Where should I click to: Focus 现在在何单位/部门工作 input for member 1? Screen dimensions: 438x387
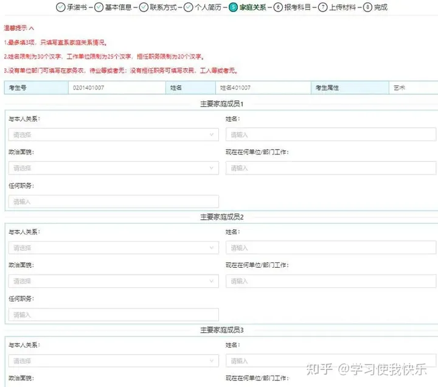click(331, 168)
